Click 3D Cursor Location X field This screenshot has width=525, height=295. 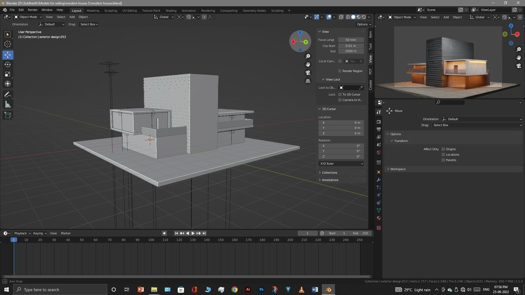click(x=341, y=123)
